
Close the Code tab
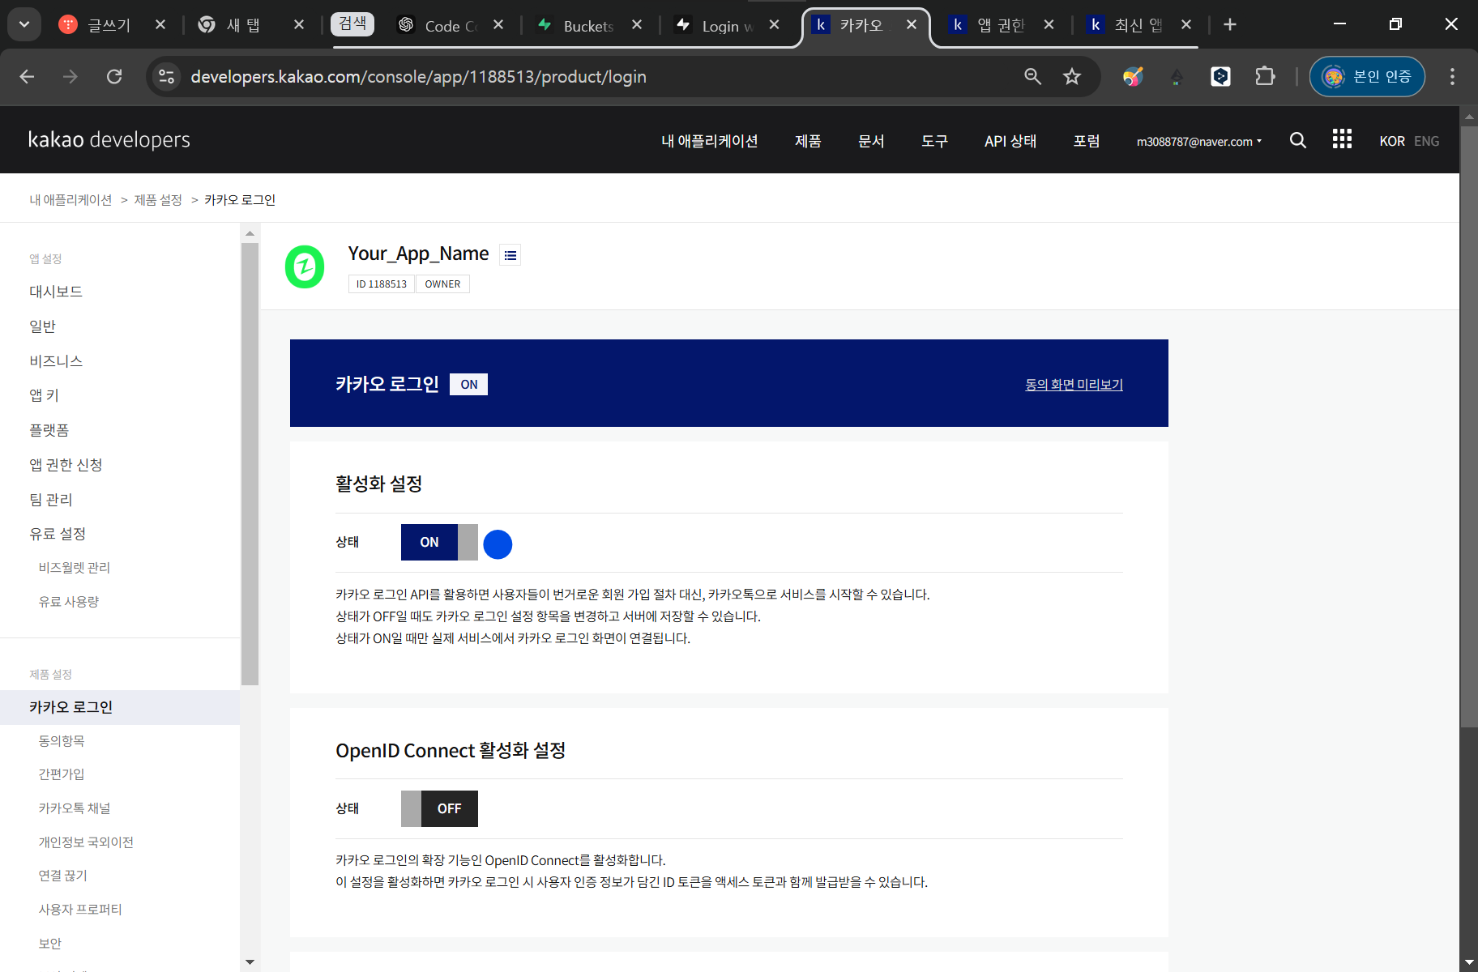click(x=498, y=24)
